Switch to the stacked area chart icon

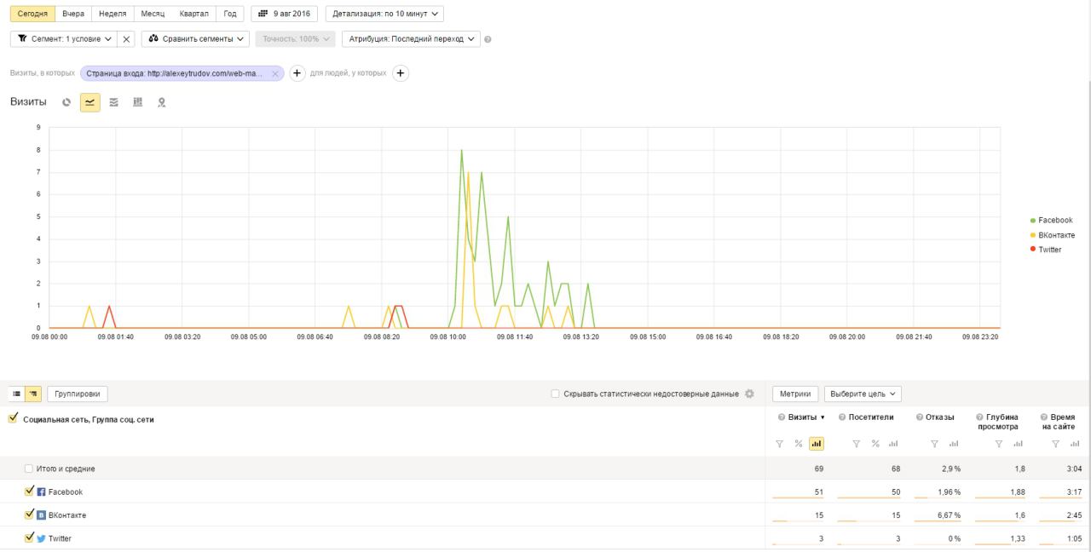point(114,102)
